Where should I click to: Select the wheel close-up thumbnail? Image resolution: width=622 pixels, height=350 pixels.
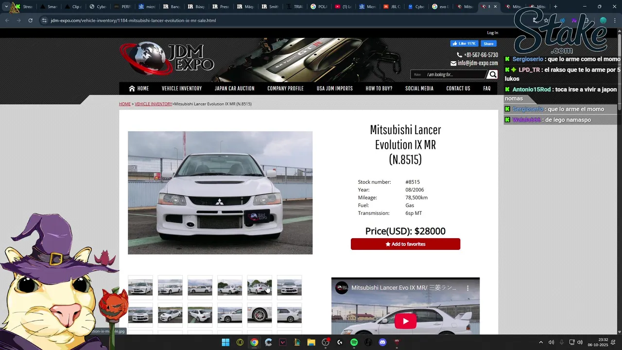[x=259, y=315]
